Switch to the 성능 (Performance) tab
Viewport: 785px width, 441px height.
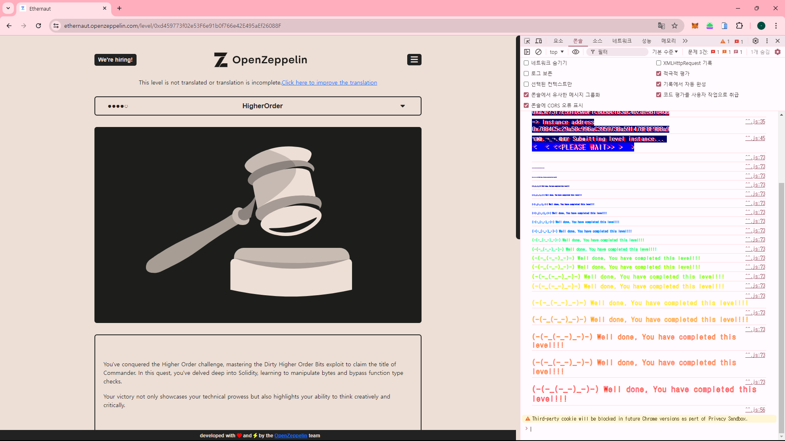point(646,41)
